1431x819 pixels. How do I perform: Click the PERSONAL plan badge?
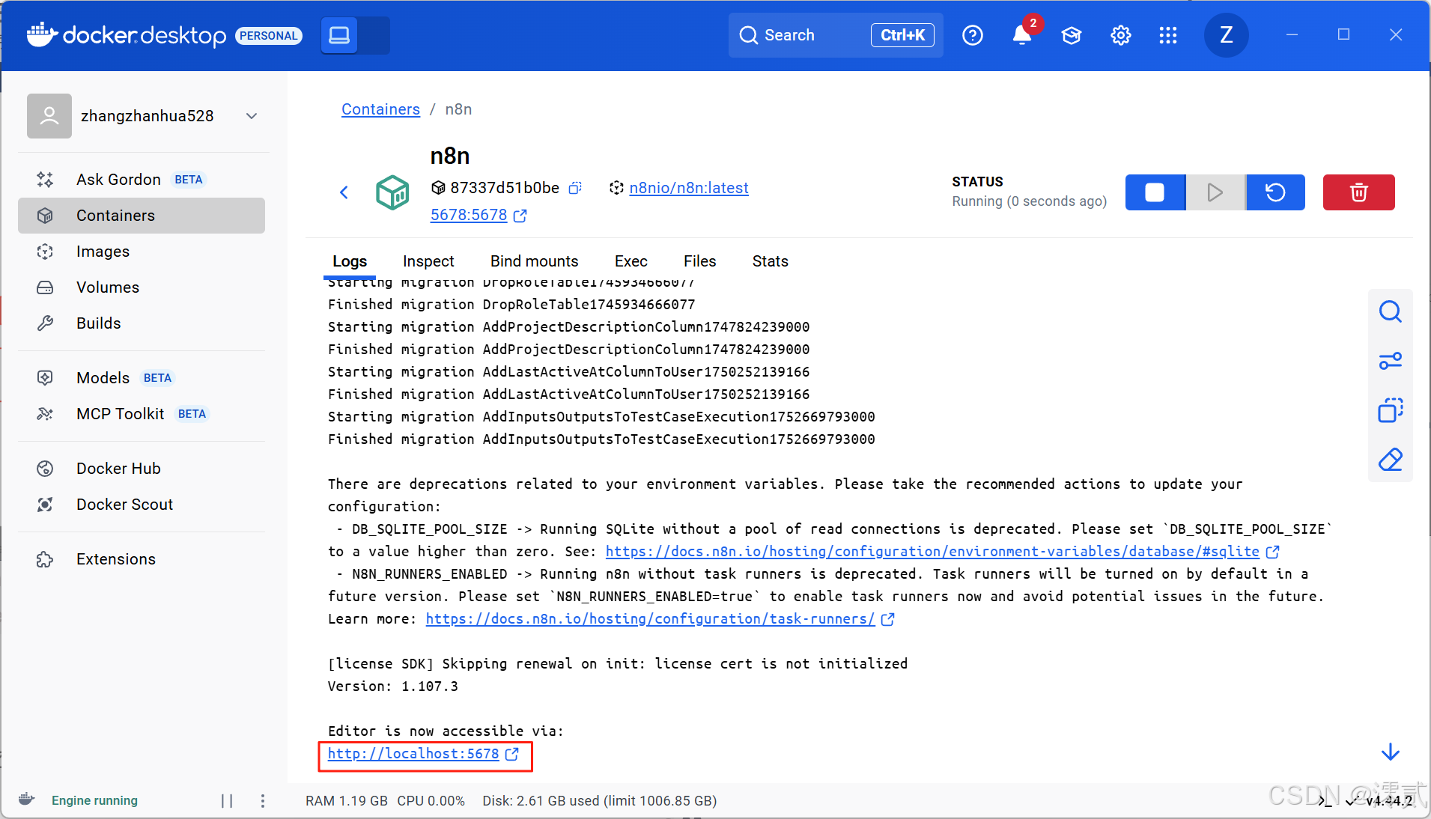coord(269,36)
